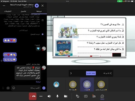Switch to the التطبيقات tab
This screenshot has height=101, width=135.
point(8,11)
